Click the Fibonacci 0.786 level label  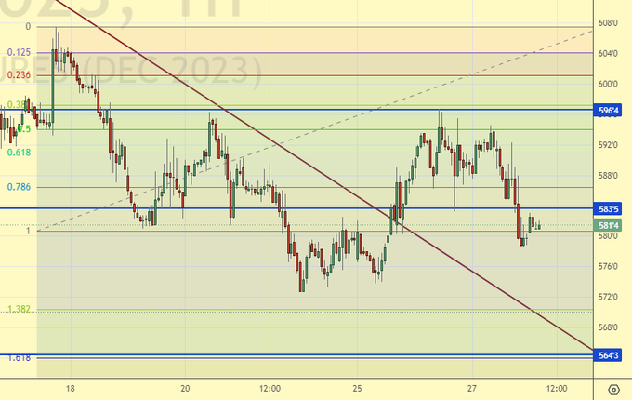click(x=20, y=187)
